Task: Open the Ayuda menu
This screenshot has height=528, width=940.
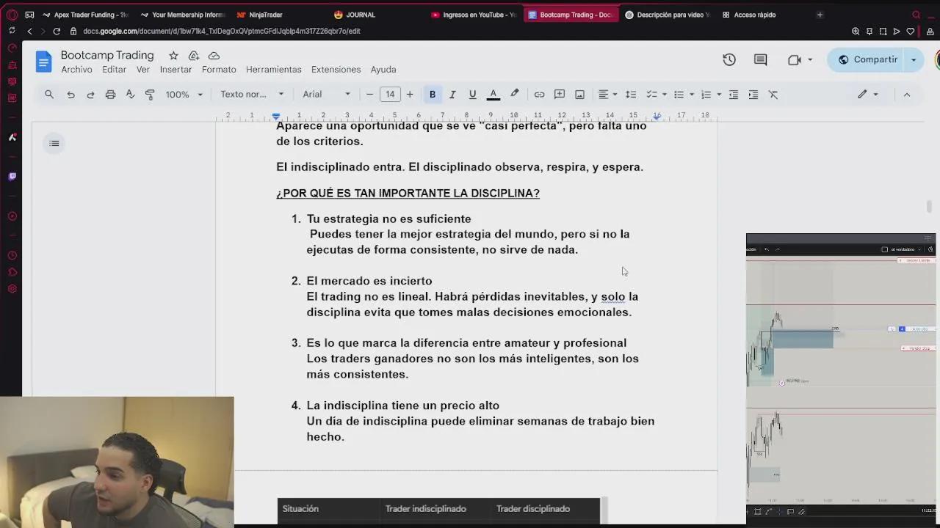Action: click(x=383, y=69)
